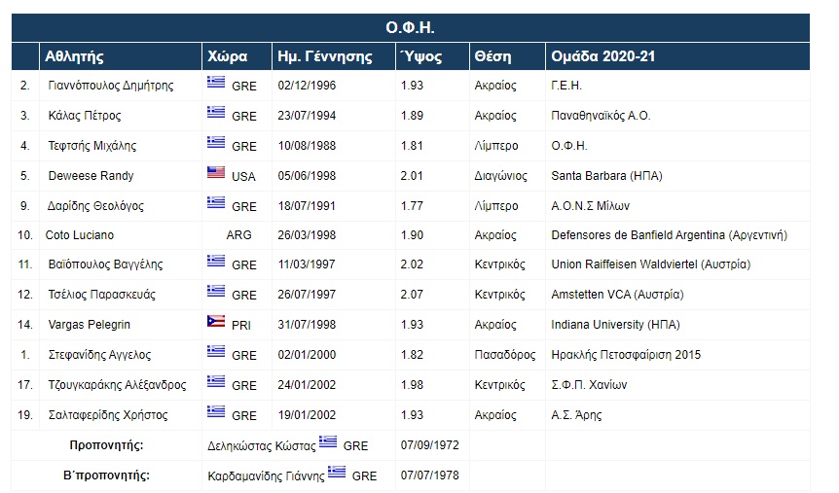The height and width of the screenshot is (493, 839).
Task: Click the Greek flag in Τσέλιος Παρασκευάς row
Action: coord(216,292)
